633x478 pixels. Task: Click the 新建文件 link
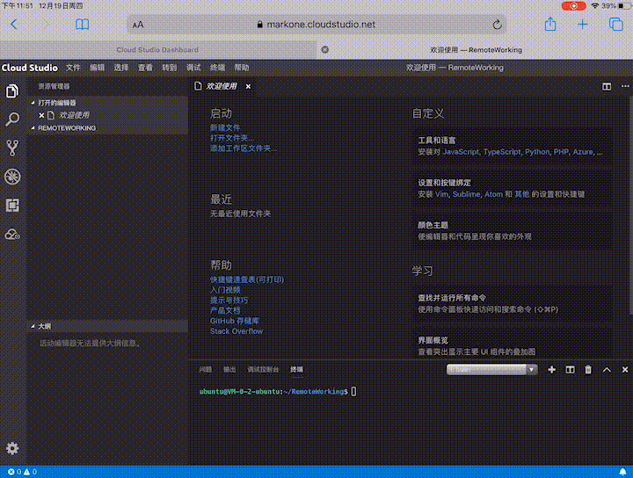[225, 128]
